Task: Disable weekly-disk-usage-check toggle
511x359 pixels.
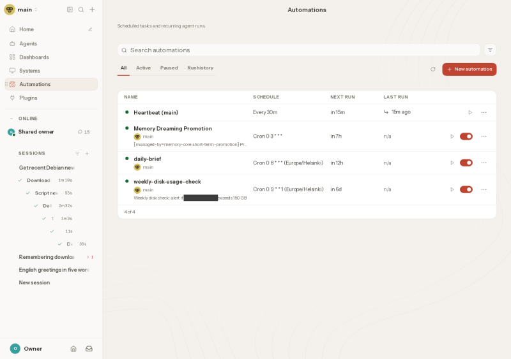Action: [466, 189]
